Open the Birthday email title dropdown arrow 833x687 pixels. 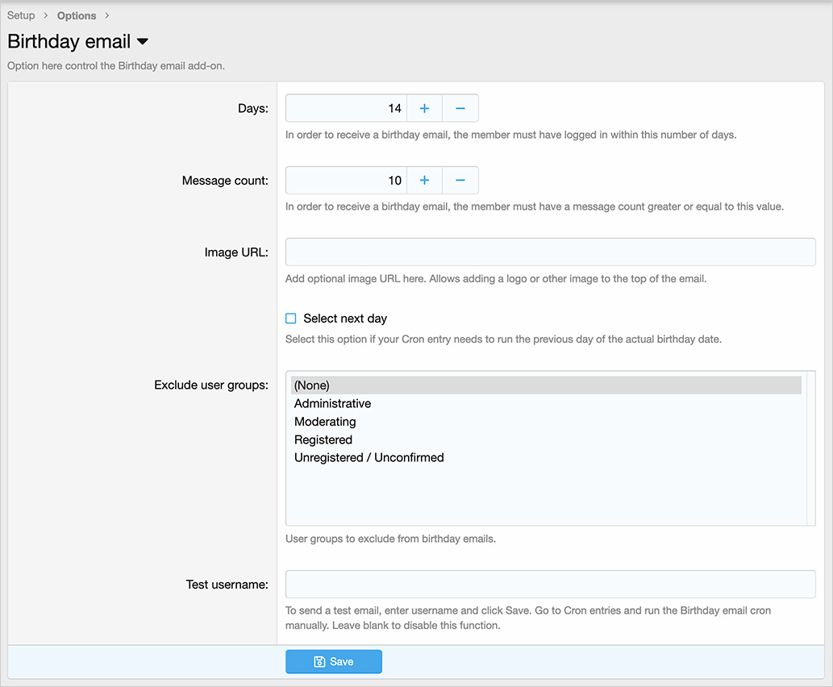tap(142, 42)
